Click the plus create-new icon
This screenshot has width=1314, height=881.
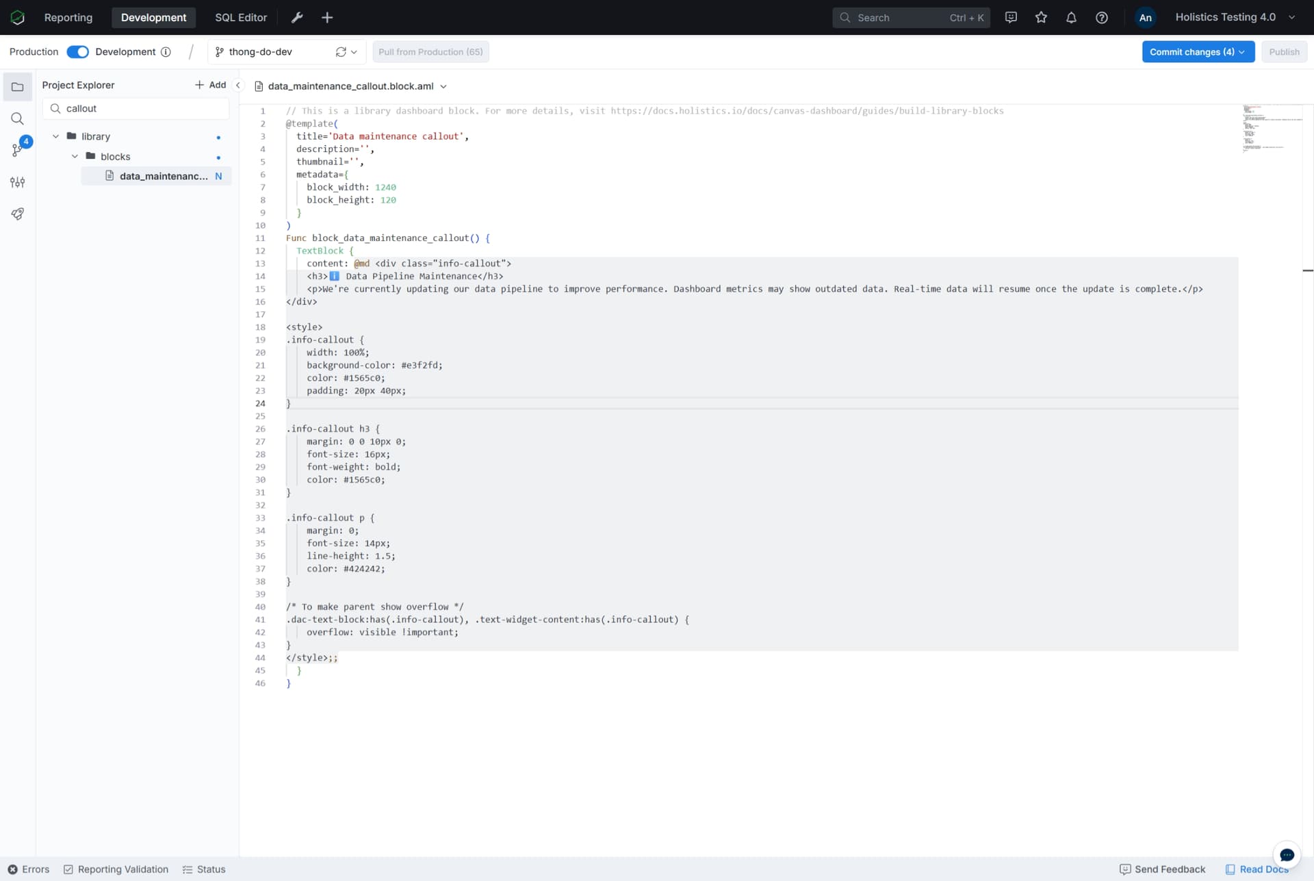[x=327, y=17]
